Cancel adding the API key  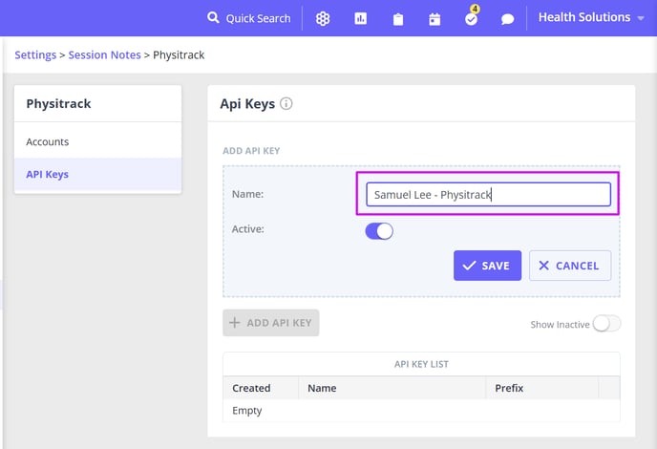pos(570,266)
